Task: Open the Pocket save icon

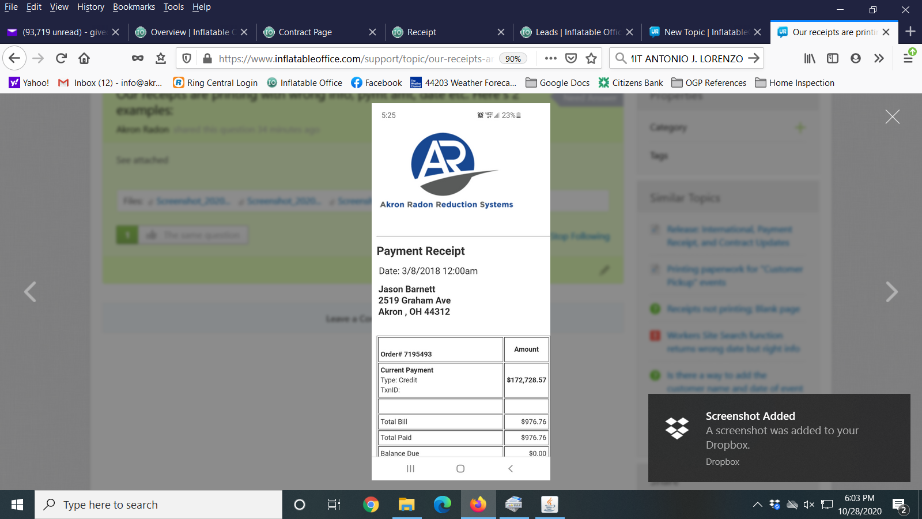Action: pos(571,58)
